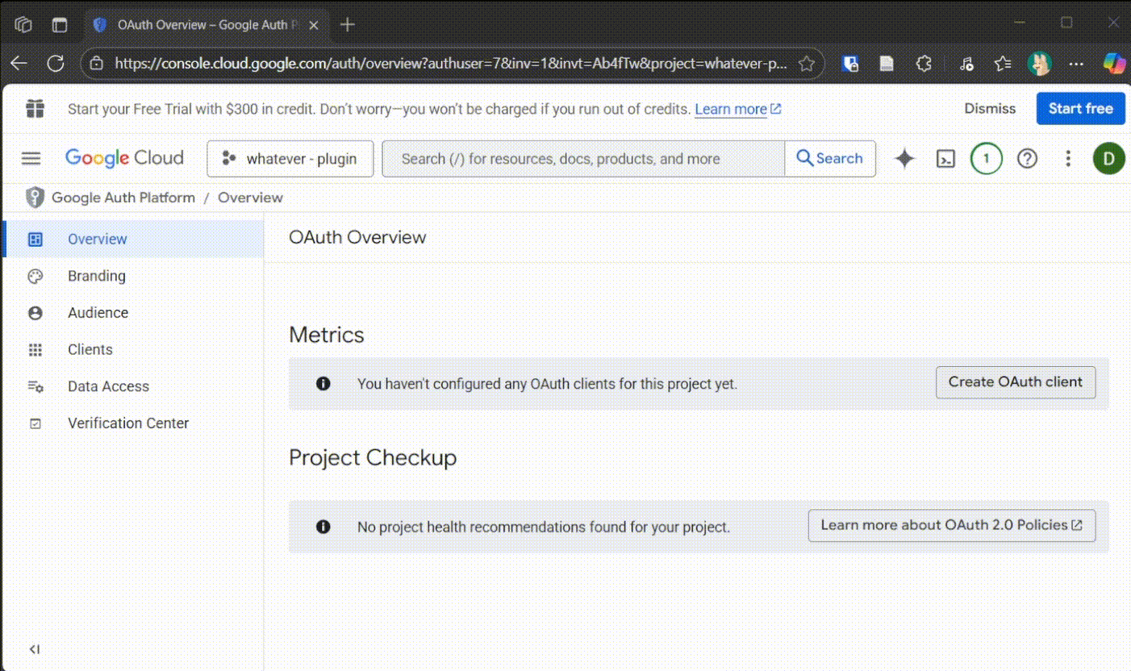Open Clients in the sidebar
This screenshot has width=1131, height=671.
pyautogui.click(x=133, y=350)
